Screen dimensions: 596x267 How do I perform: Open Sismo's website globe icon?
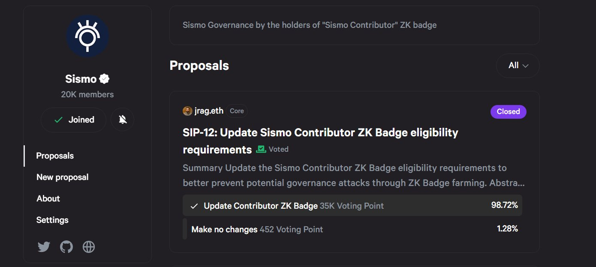(x=89, y=247)
